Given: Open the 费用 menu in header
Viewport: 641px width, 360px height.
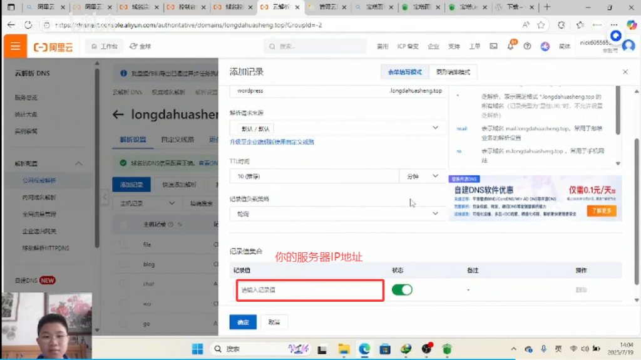Looking at the screenshot, I should (382, 46).
